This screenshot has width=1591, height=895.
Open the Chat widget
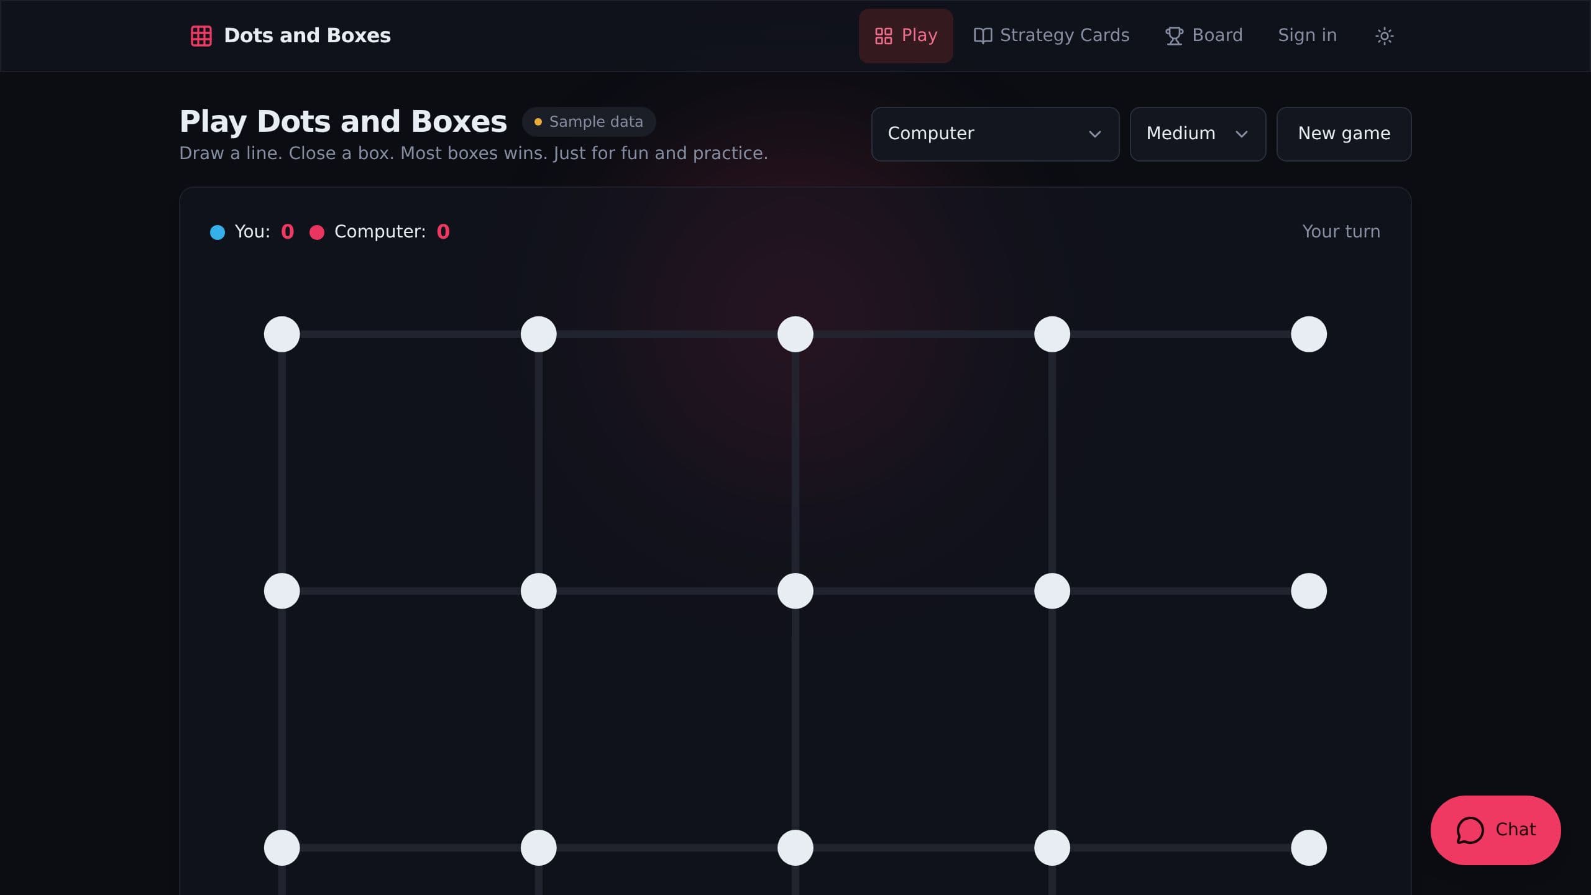click(x=1495, y=830)
